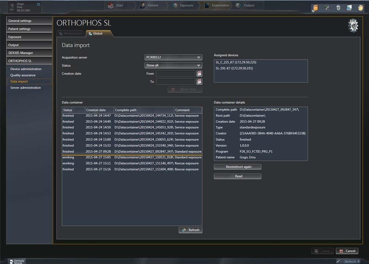Image resolution: width=369 pixels, height=264 pixels.
Task: Open calendar picker for From date
Action: point(199,74)
